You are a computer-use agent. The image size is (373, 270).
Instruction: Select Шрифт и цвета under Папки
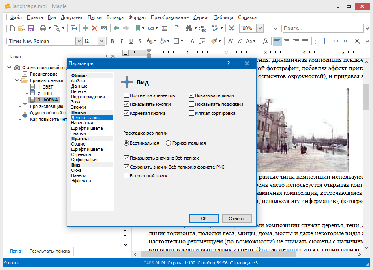[x=87, y=128]
